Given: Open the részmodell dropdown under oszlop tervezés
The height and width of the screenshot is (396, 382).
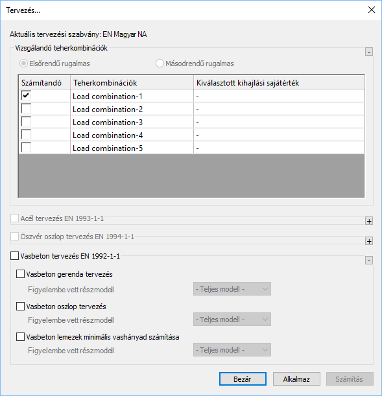Looking at the screenshot, I should tap(232, 320).
